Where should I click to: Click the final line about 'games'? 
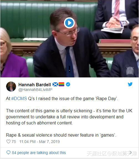click(x=61, y=135)
